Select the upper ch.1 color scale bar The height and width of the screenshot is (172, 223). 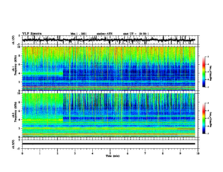tap(204, 72)
